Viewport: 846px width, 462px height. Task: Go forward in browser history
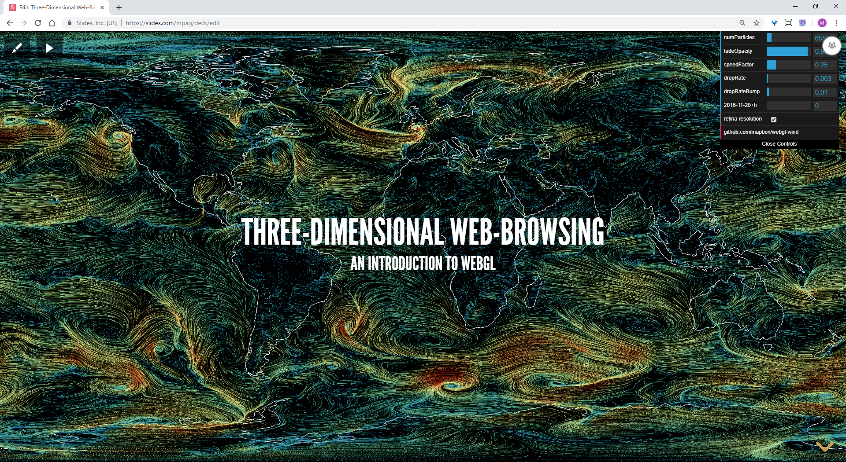(24, 23)
